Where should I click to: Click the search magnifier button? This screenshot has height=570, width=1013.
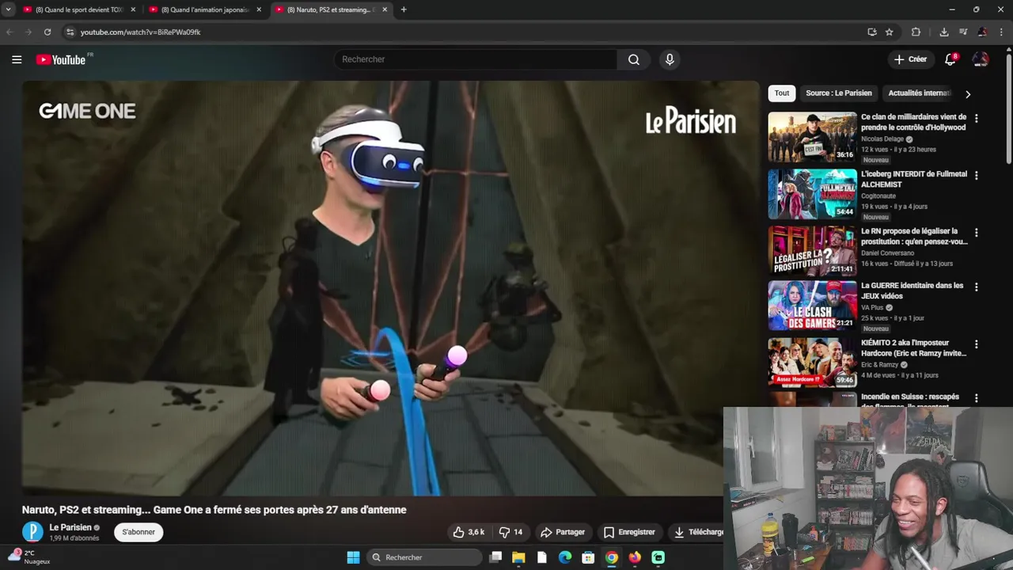tap(634, 59)
